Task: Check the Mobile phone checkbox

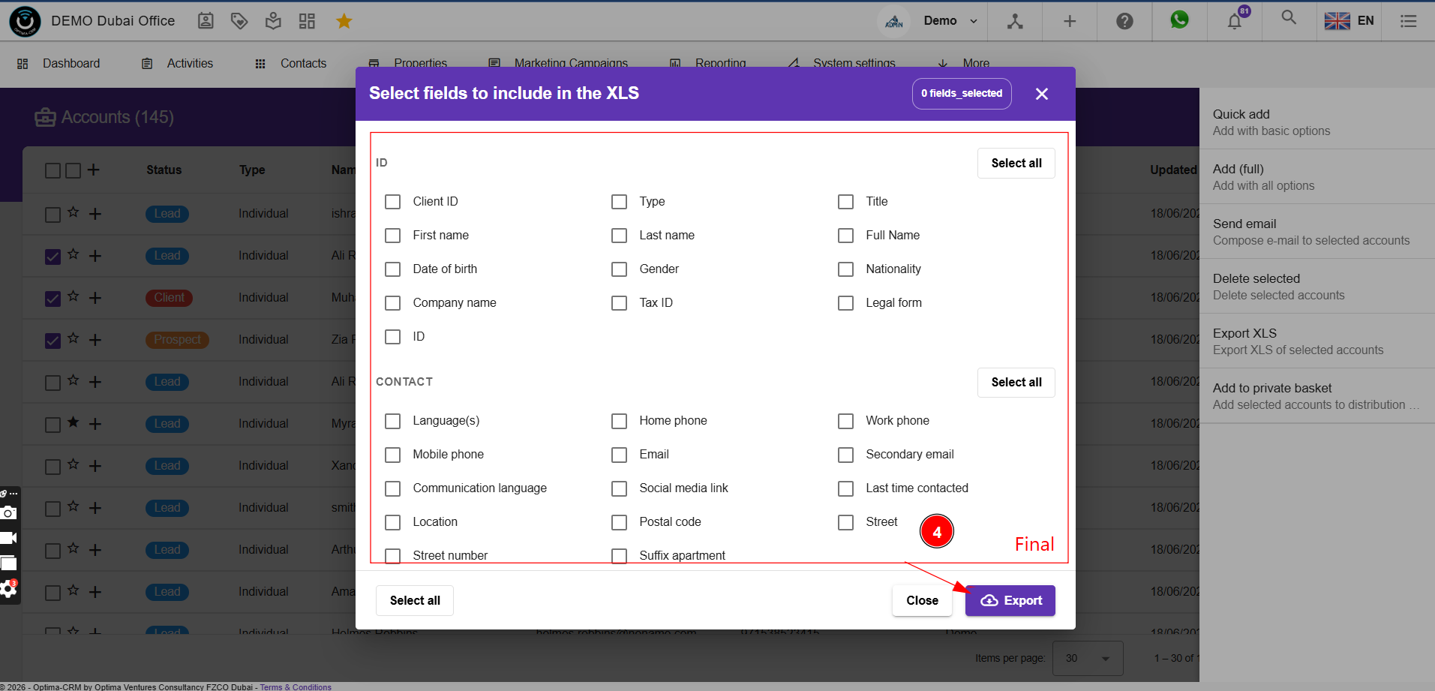Action: (392, 455)
